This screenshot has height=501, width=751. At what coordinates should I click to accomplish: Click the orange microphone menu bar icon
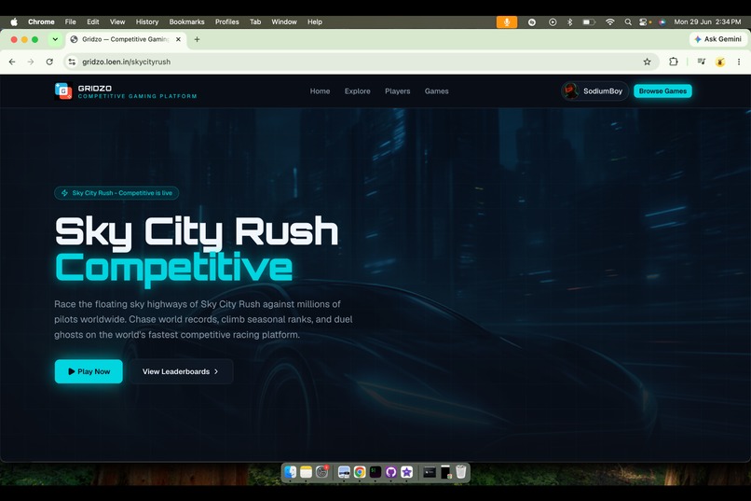click(x=506, y=22)
